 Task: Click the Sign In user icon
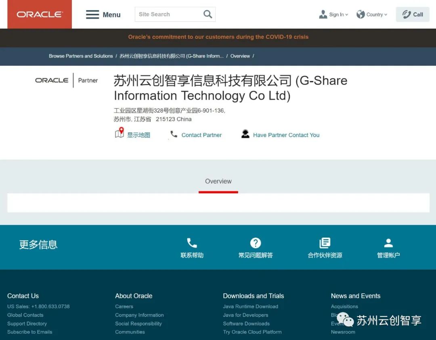pyautogui.click(x=323, y=15)
